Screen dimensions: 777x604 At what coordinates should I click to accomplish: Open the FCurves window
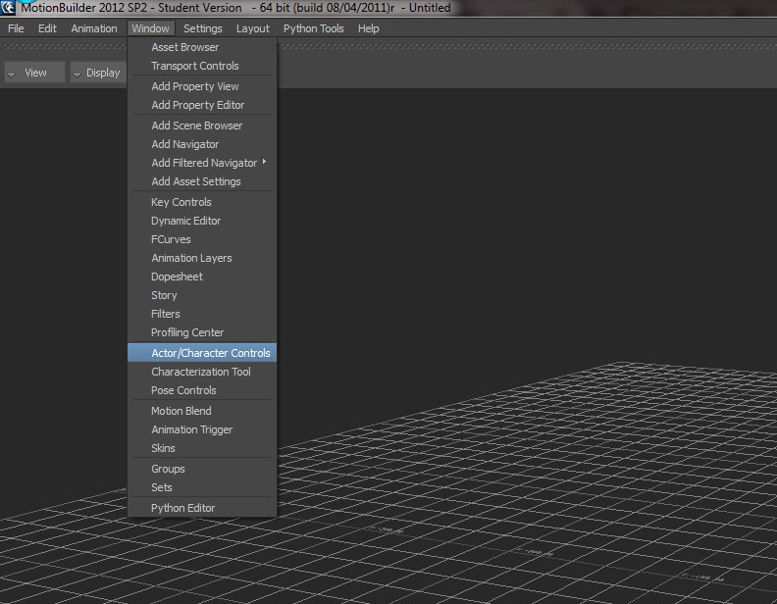click(202, 239)
